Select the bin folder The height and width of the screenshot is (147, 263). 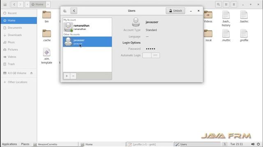click(x=46, y=17)
